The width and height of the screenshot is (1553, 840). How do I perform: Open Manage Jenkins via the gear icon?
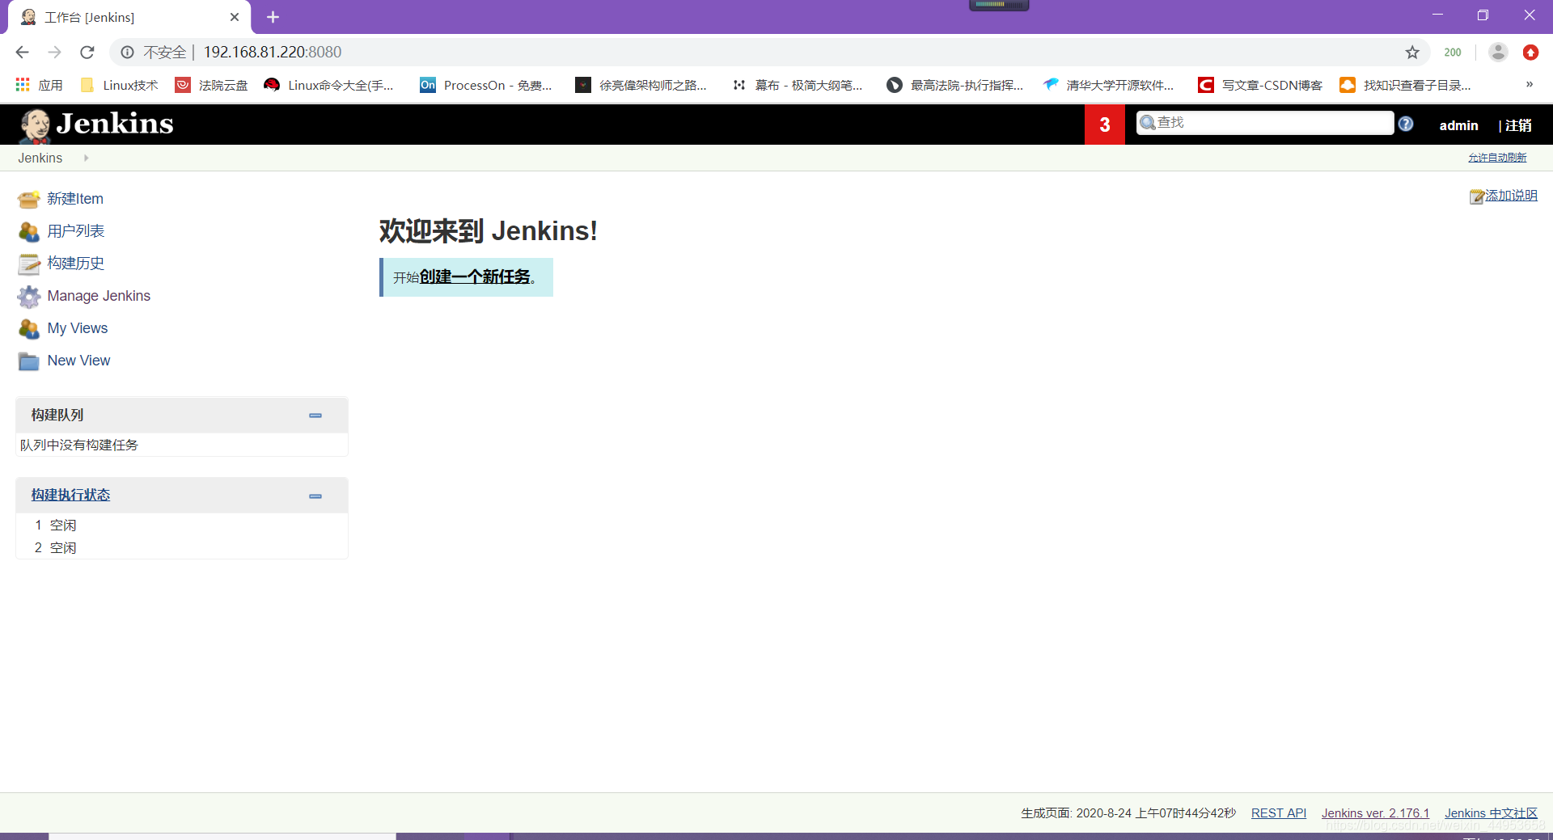[x=28, y=297]
